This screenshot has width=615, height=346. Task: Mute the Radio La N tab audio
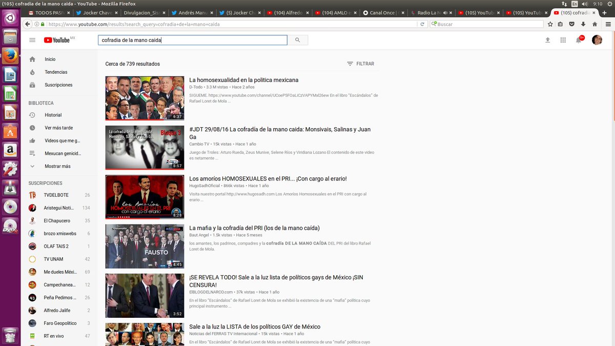click(445, 13)
